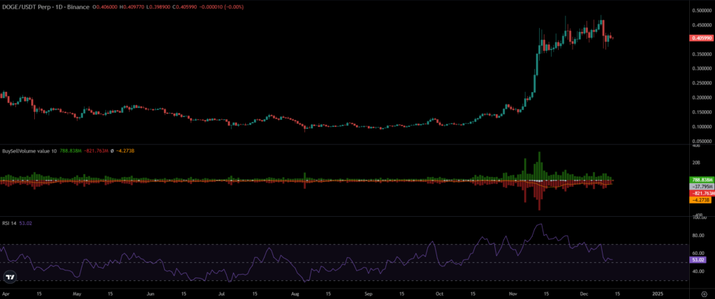The image size is (715, 299).
Task: Click the 53.02 value beside RSI 14
Action: tap(26, 223)
